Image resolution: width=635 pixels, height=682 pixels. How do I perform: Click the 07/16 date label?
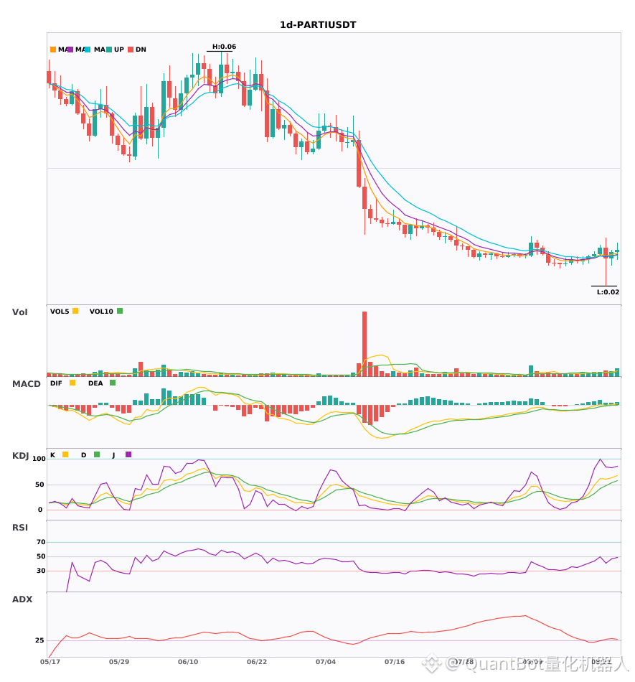click(x=395, y=662)
